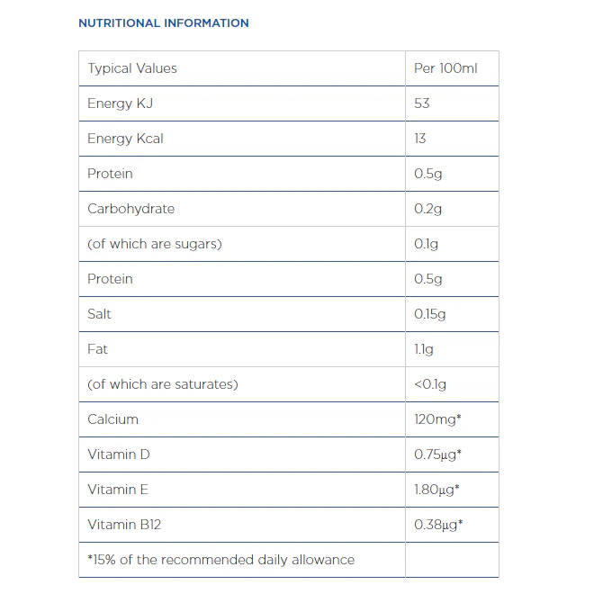Click the Nutritional Information heading

click(164, 23)
